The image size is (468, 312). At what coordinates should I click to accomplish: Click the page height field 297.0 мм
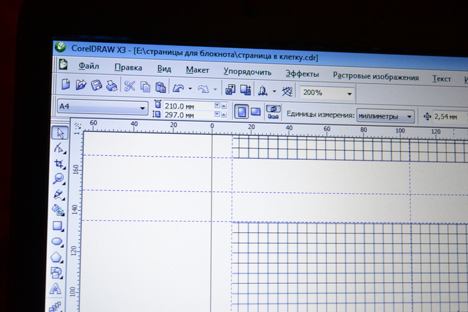coord(188,114)
